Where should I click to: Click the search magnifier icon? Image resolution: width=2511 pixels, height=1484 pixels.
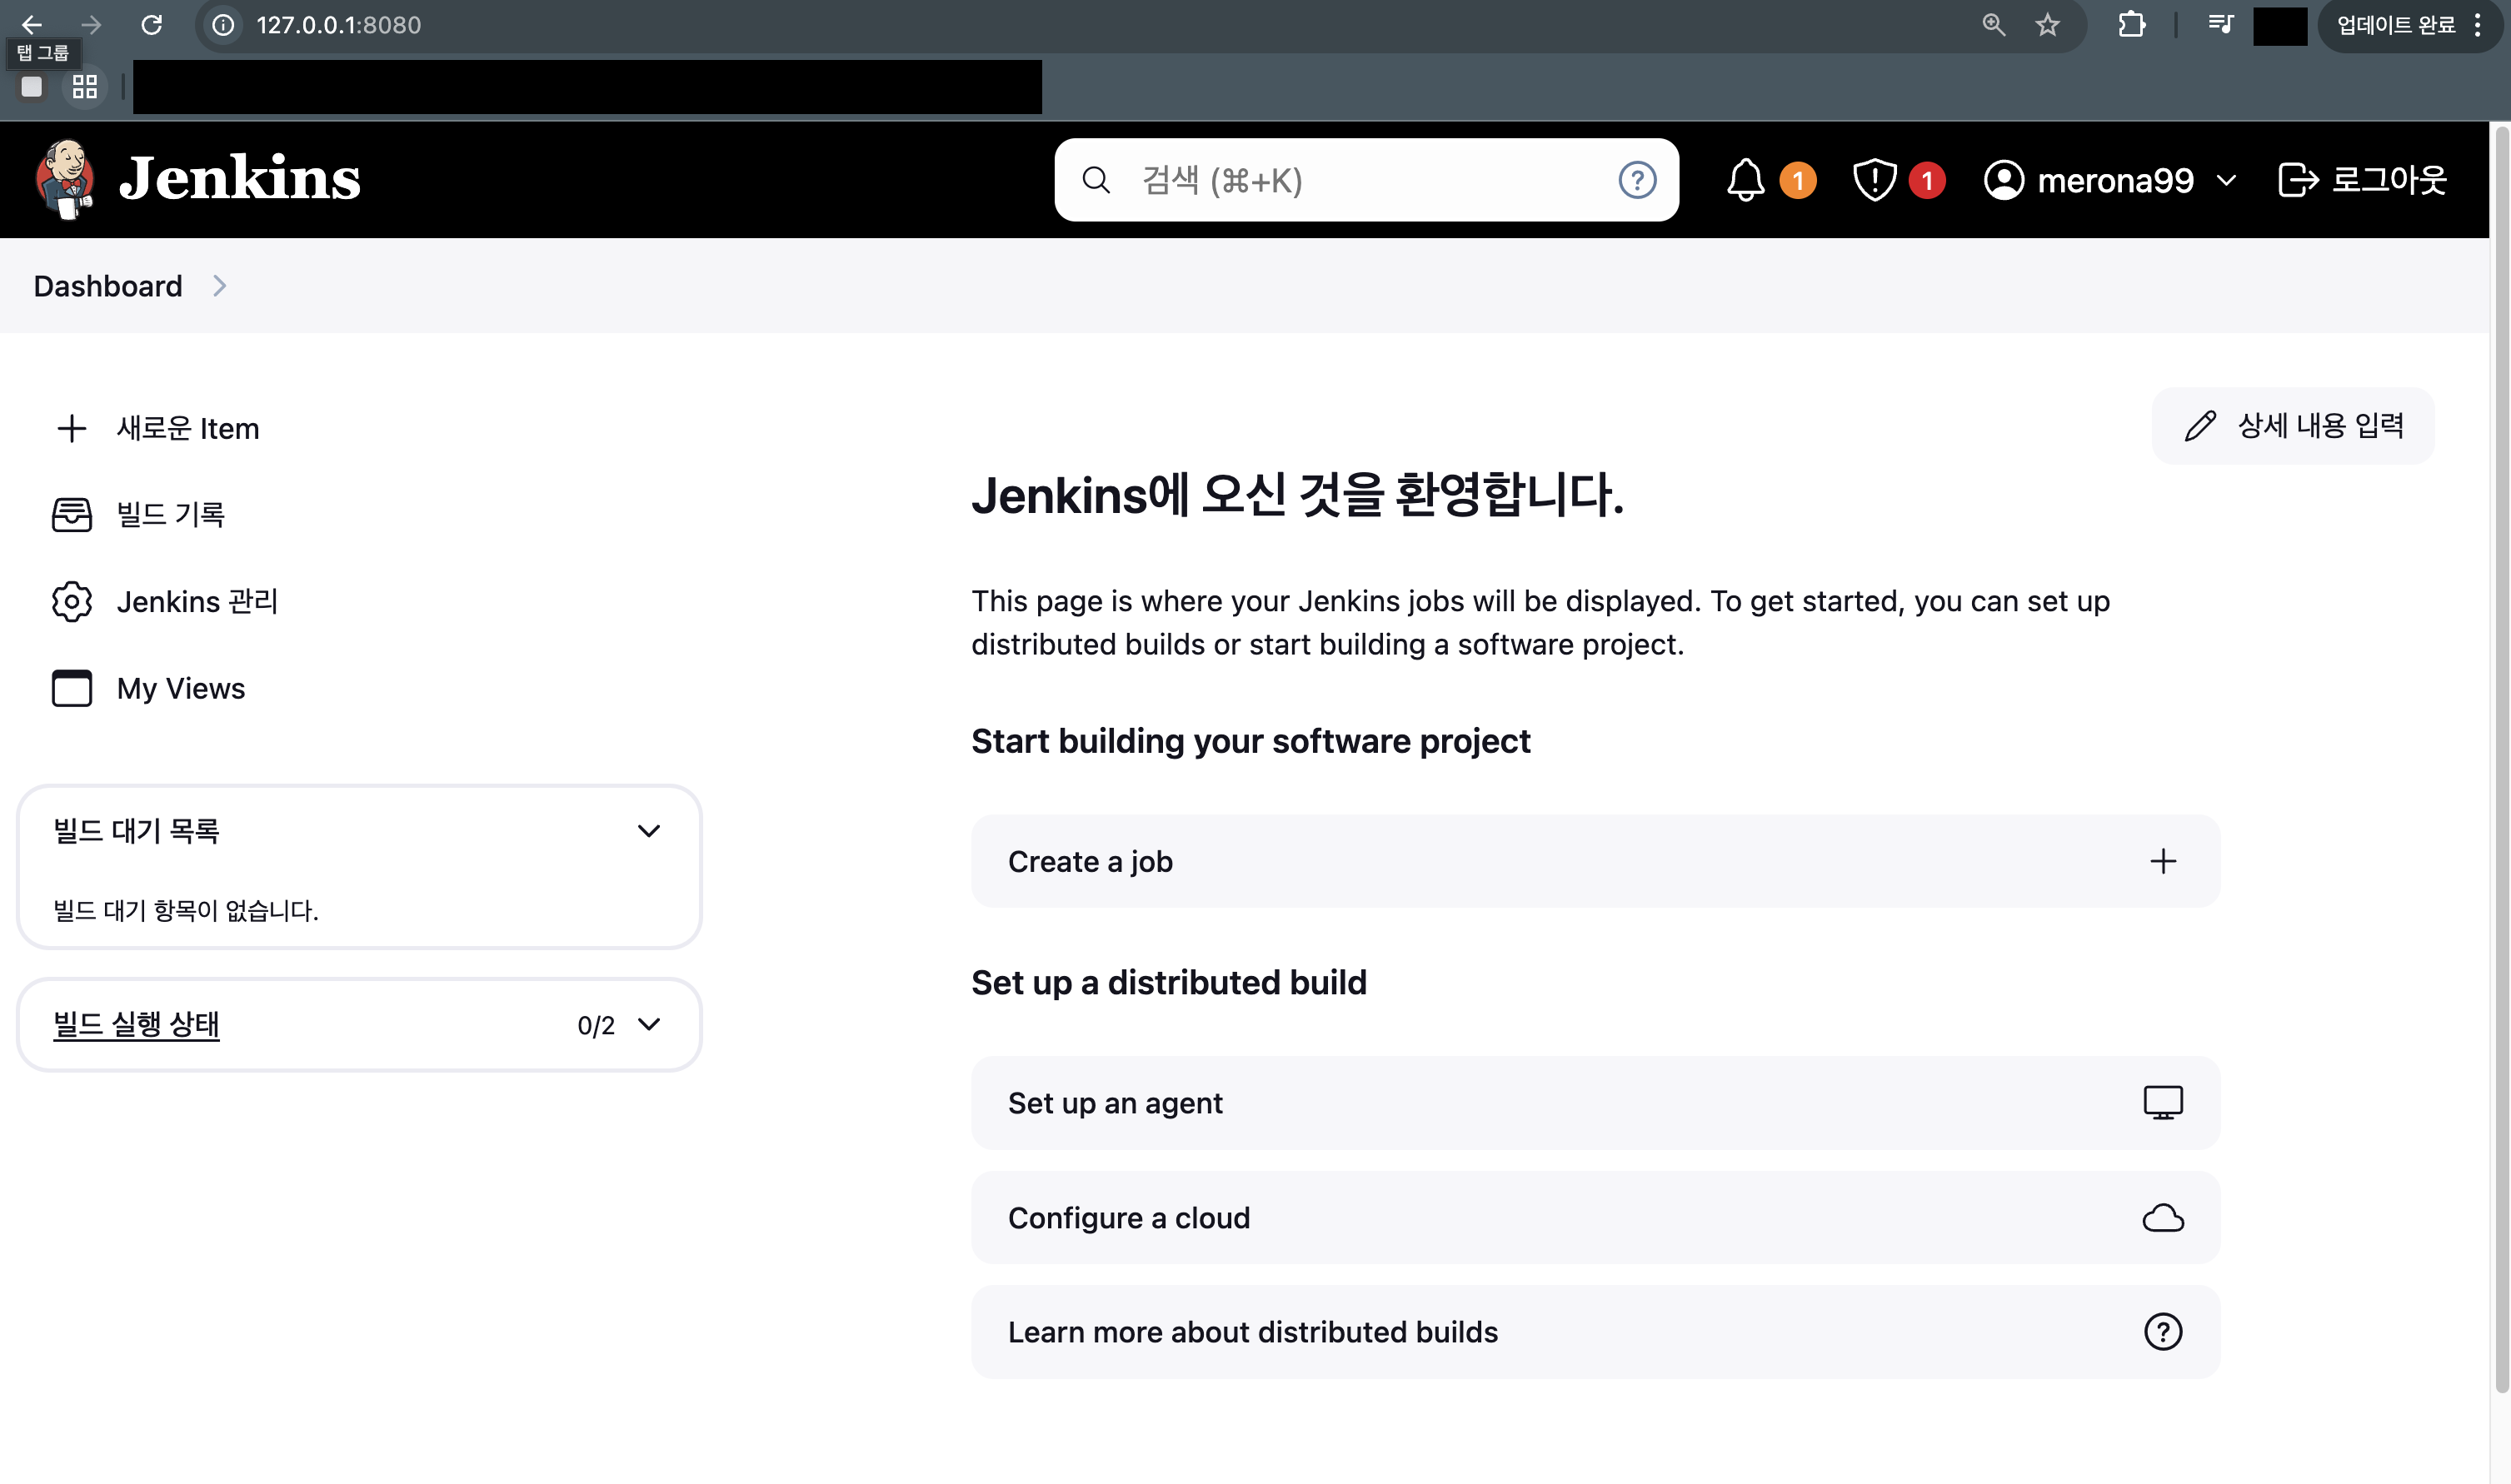[x=1096, y=180]
